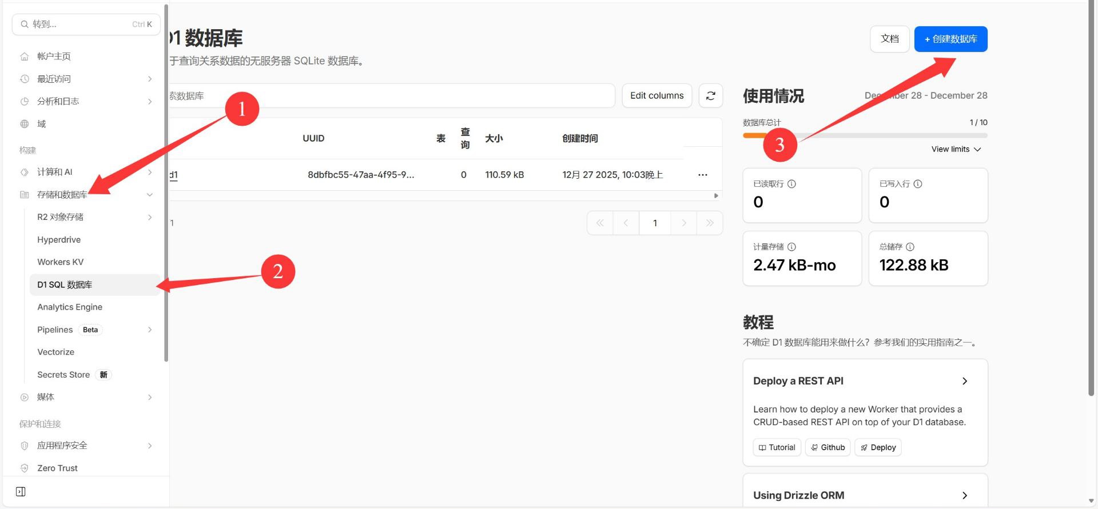1098x509 pixels.
Task: Open Workers KV in sidebar
Action: pyautogui.click(x=60, y=262)
